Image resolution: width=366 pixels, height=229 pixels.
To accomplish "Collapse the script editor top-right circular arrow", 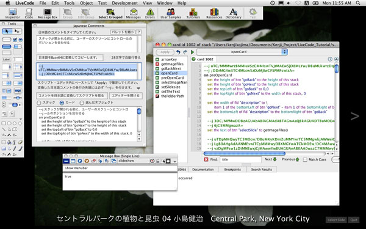I will [x=336, y=59].
